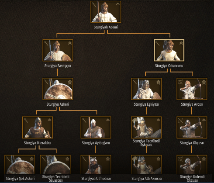This screenshot has height=183, width=214.
Task: Click the Sturgiya Askeri shield portrait
Action: [x=58, y=89]
